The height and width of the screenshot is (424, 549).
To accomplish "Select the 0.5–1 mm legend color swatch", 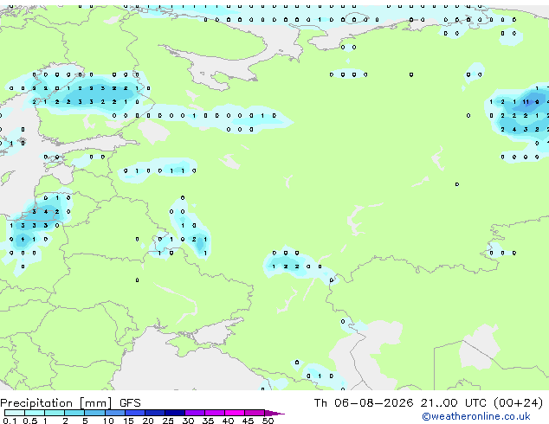I will 35,413.
